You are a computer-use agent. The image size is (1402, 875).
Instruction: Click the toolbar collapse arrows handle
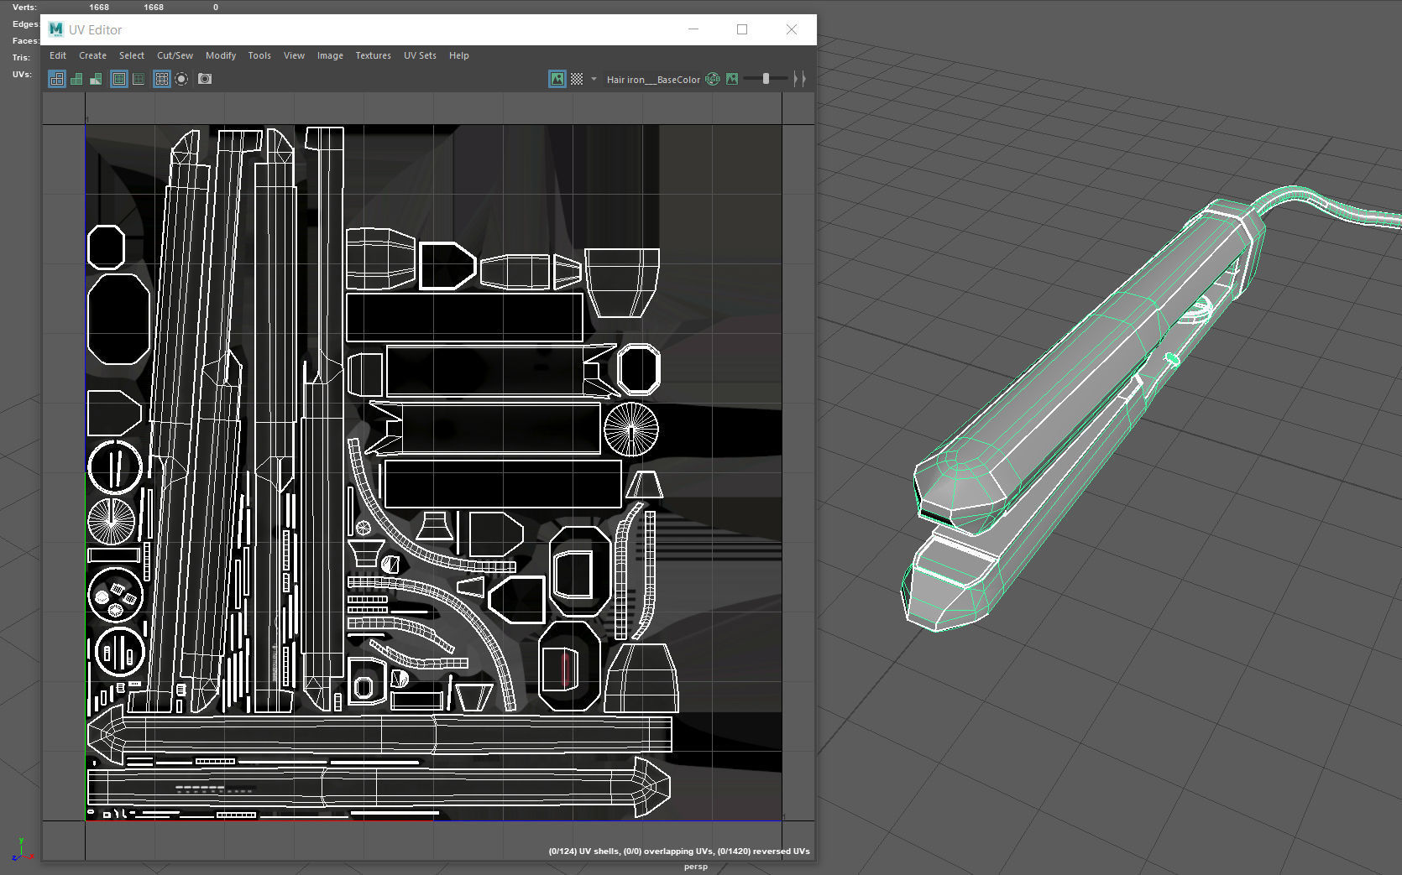pyautogui.click(x=799, y=79)
